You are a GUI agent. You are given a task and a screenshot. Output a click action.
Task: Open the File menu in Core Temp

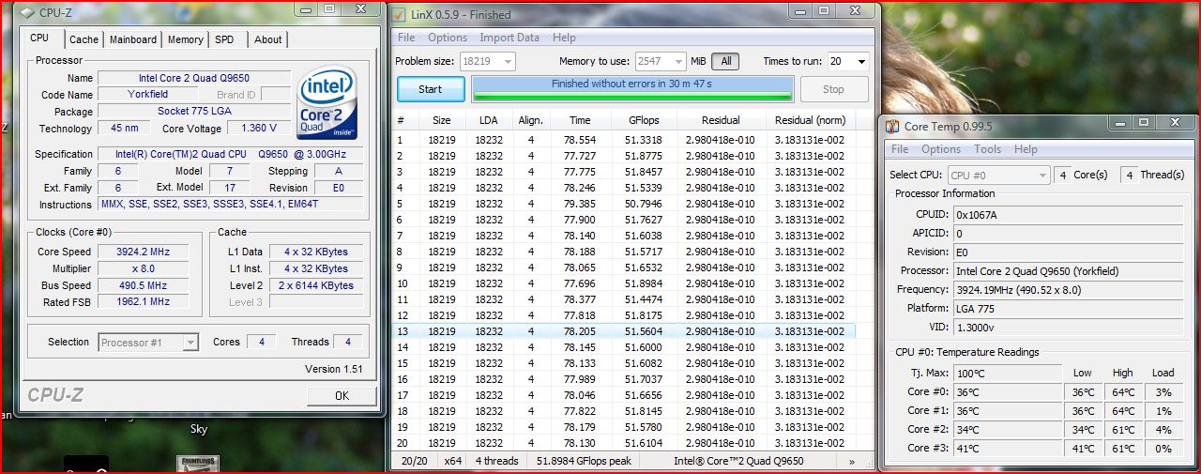[x=900, y=149]
